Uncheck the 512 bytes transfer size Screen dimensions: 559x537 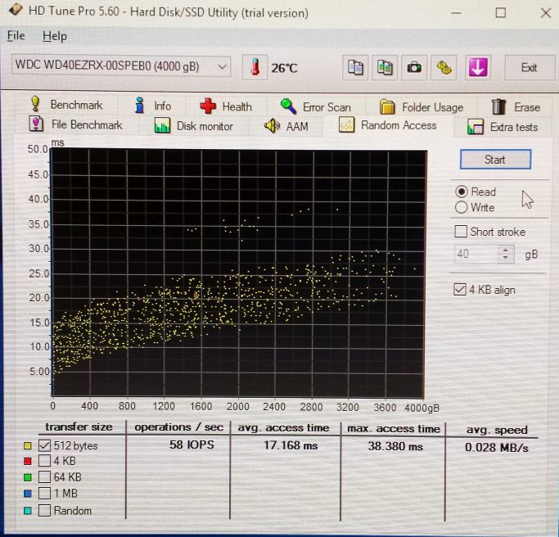[x=44, y=445]
